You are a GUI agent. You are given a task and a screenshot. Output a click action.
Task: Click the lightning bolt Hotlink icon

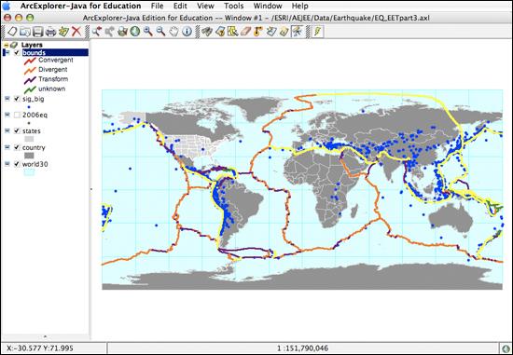[x=317, y=32]
